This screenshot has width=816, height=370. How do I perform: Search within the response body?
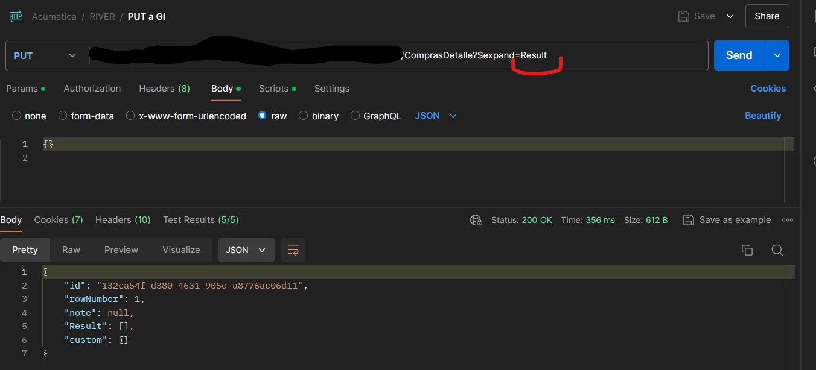(777, 249)
